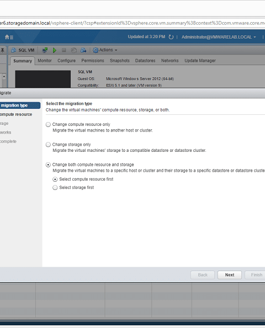
Task: Switch to the Monitor tab
Action: point(45,61)
